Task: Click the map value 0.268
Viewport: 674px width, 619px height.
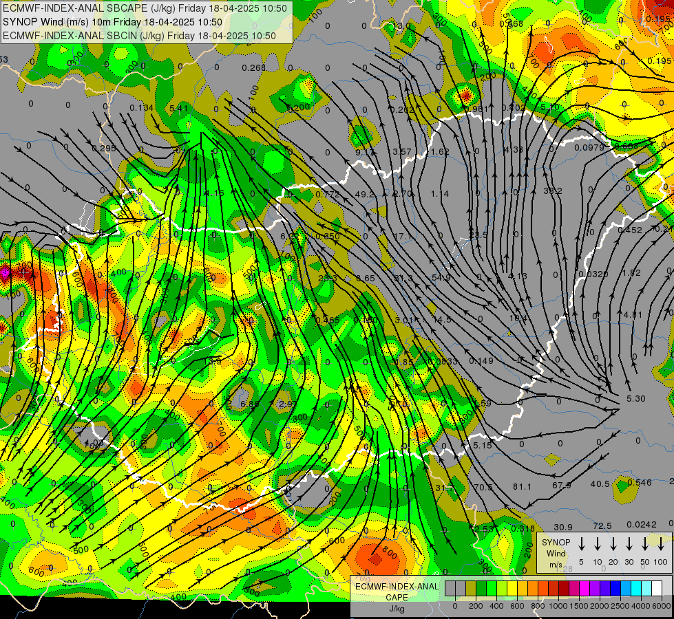Action: click(x=253, y=68)
